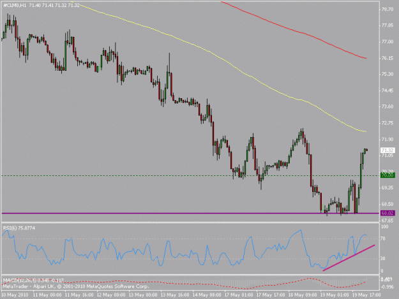This screenshot has height=299, width=399.
Task: Click the 72.75 price axis label
Action: point(388,123)
